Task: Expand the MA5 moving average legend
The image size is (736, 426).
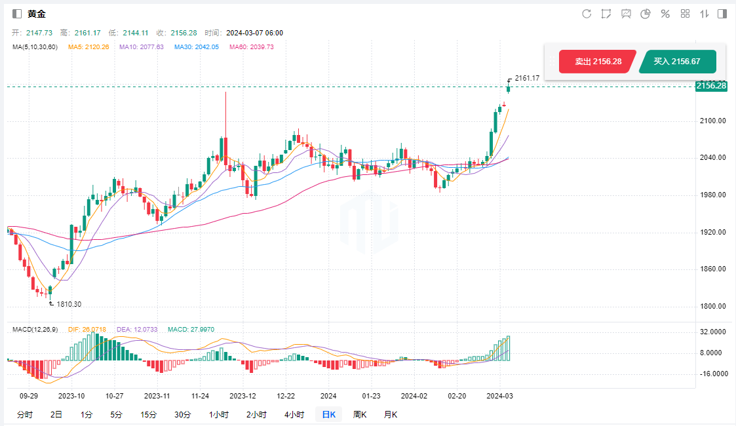Action: 88,47
